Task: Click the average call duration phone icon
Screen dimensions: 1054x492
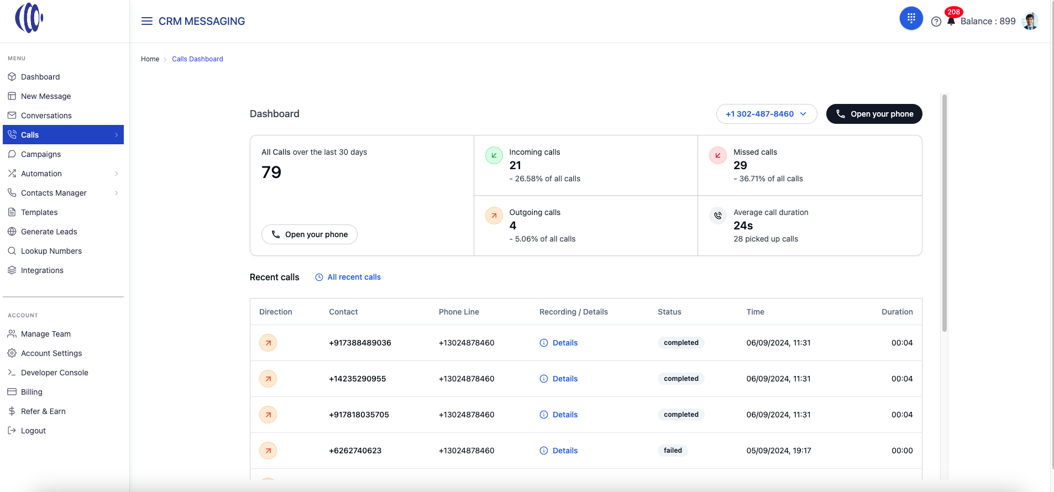Action: (x=718, y=216)
